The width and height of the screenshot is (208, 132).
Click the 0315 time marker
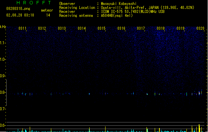coord(102,28)
